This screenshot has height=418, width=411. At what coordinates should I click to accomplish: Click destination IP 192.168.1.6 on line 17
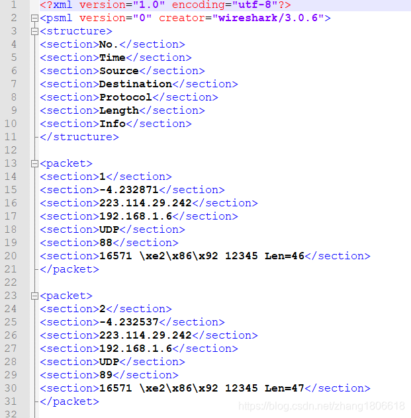[x=136, y=216]
